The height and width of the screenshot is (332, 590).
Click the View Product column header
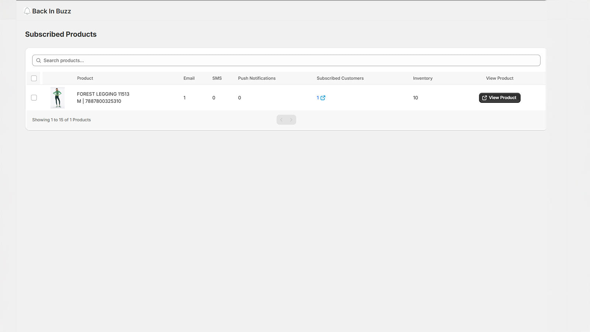[x=500, y=78]
